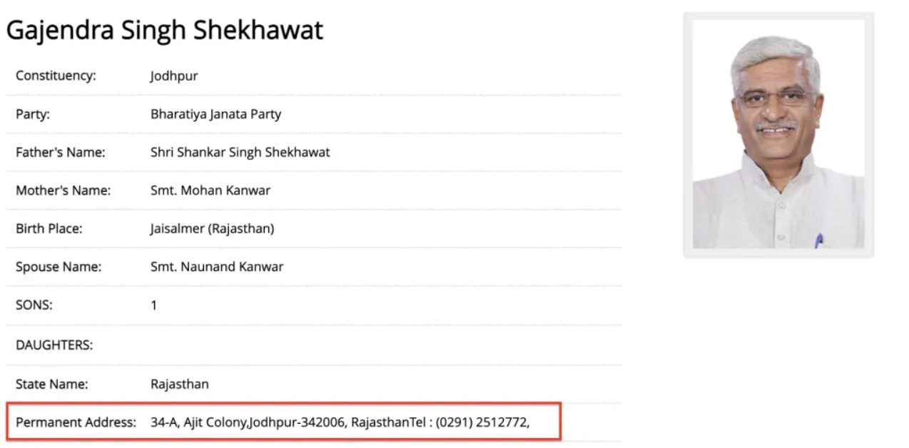Click the State Name label
The image size is (909, 448).
pos(52,384)
